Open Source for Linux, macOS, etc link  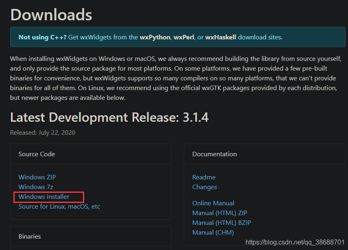(59, 206)
